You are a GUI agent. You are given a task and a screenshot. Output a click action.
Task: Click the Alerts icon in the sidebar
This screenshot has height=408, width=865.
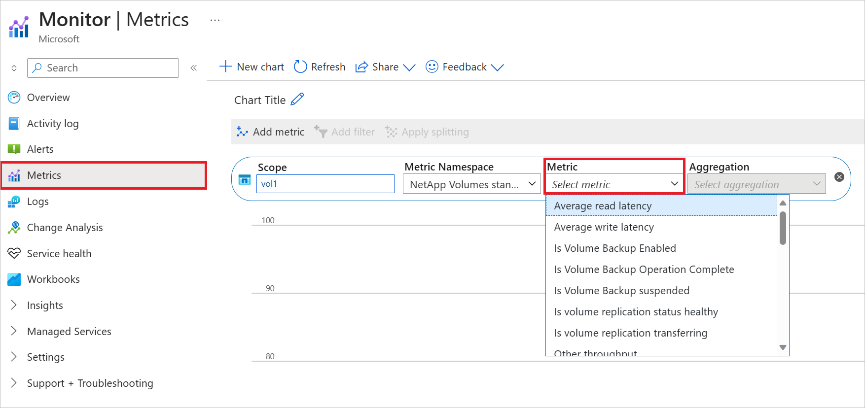coord(14,149)
